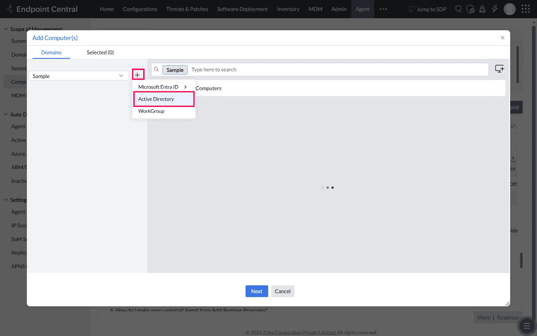The width and height of the screenshot is (537, 336).
Task: Collapse the Auto D... sidebar section
Action: coord(6,114)
